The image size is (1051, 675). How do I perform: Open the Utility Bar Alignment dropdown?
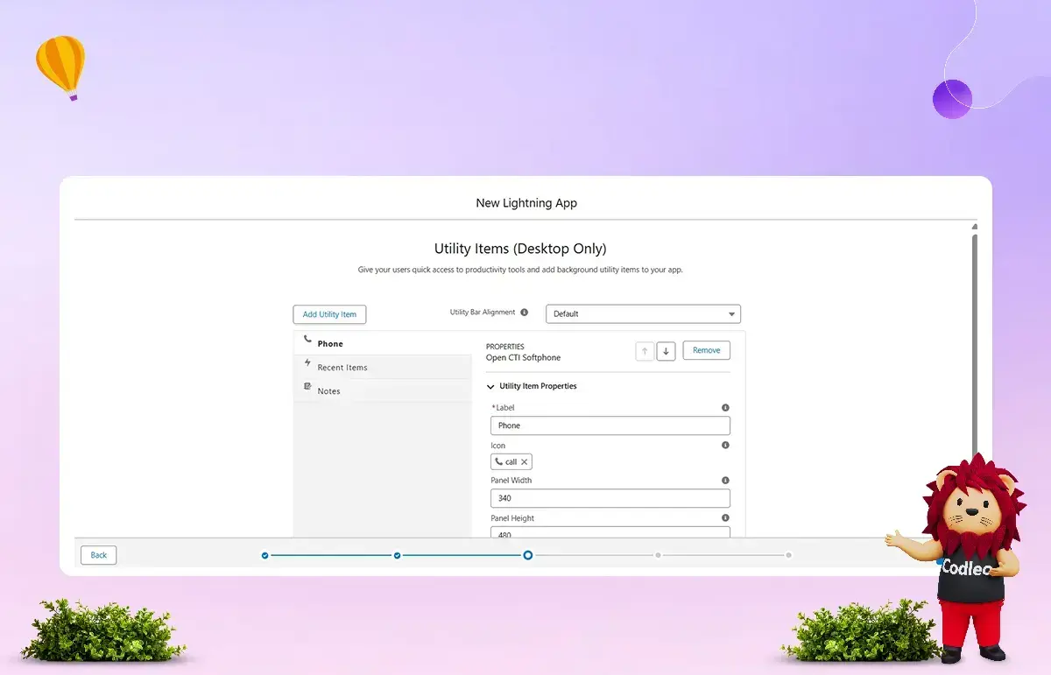pyautogui.click(x=643, y=313)
